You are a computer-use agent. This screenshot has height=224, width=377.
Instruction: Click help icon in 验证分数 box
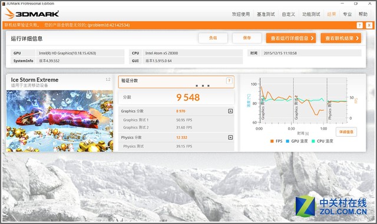point(229,81)
